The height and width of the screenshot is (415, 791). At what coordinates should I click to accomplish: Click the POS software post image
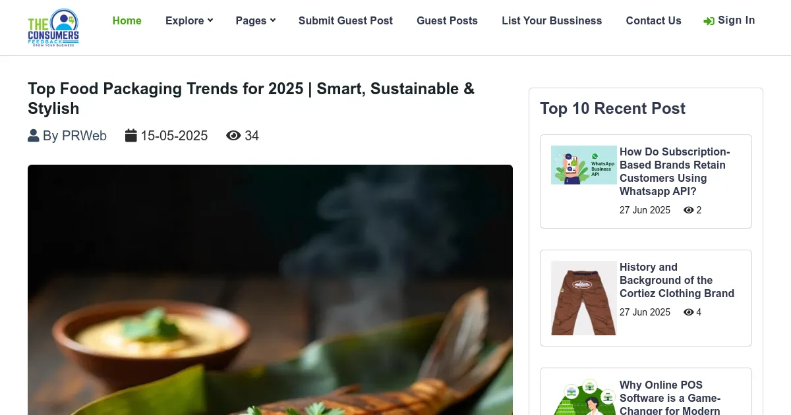coord(583,397)
